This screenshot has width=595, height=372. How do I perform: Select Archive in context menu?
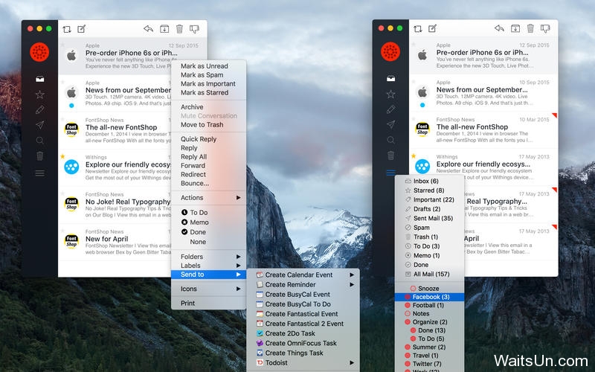[x=192, y=107]
